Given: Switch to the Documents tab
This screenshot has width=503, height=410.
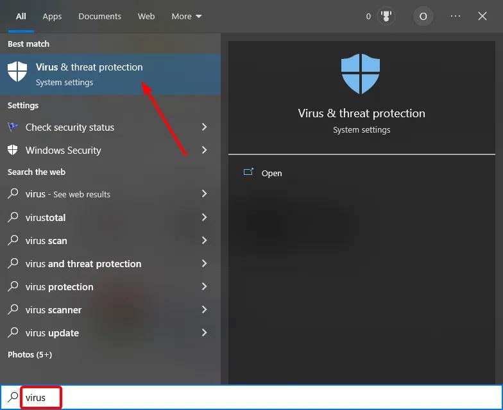Looking at the screenshot, I should pos(99,17).
